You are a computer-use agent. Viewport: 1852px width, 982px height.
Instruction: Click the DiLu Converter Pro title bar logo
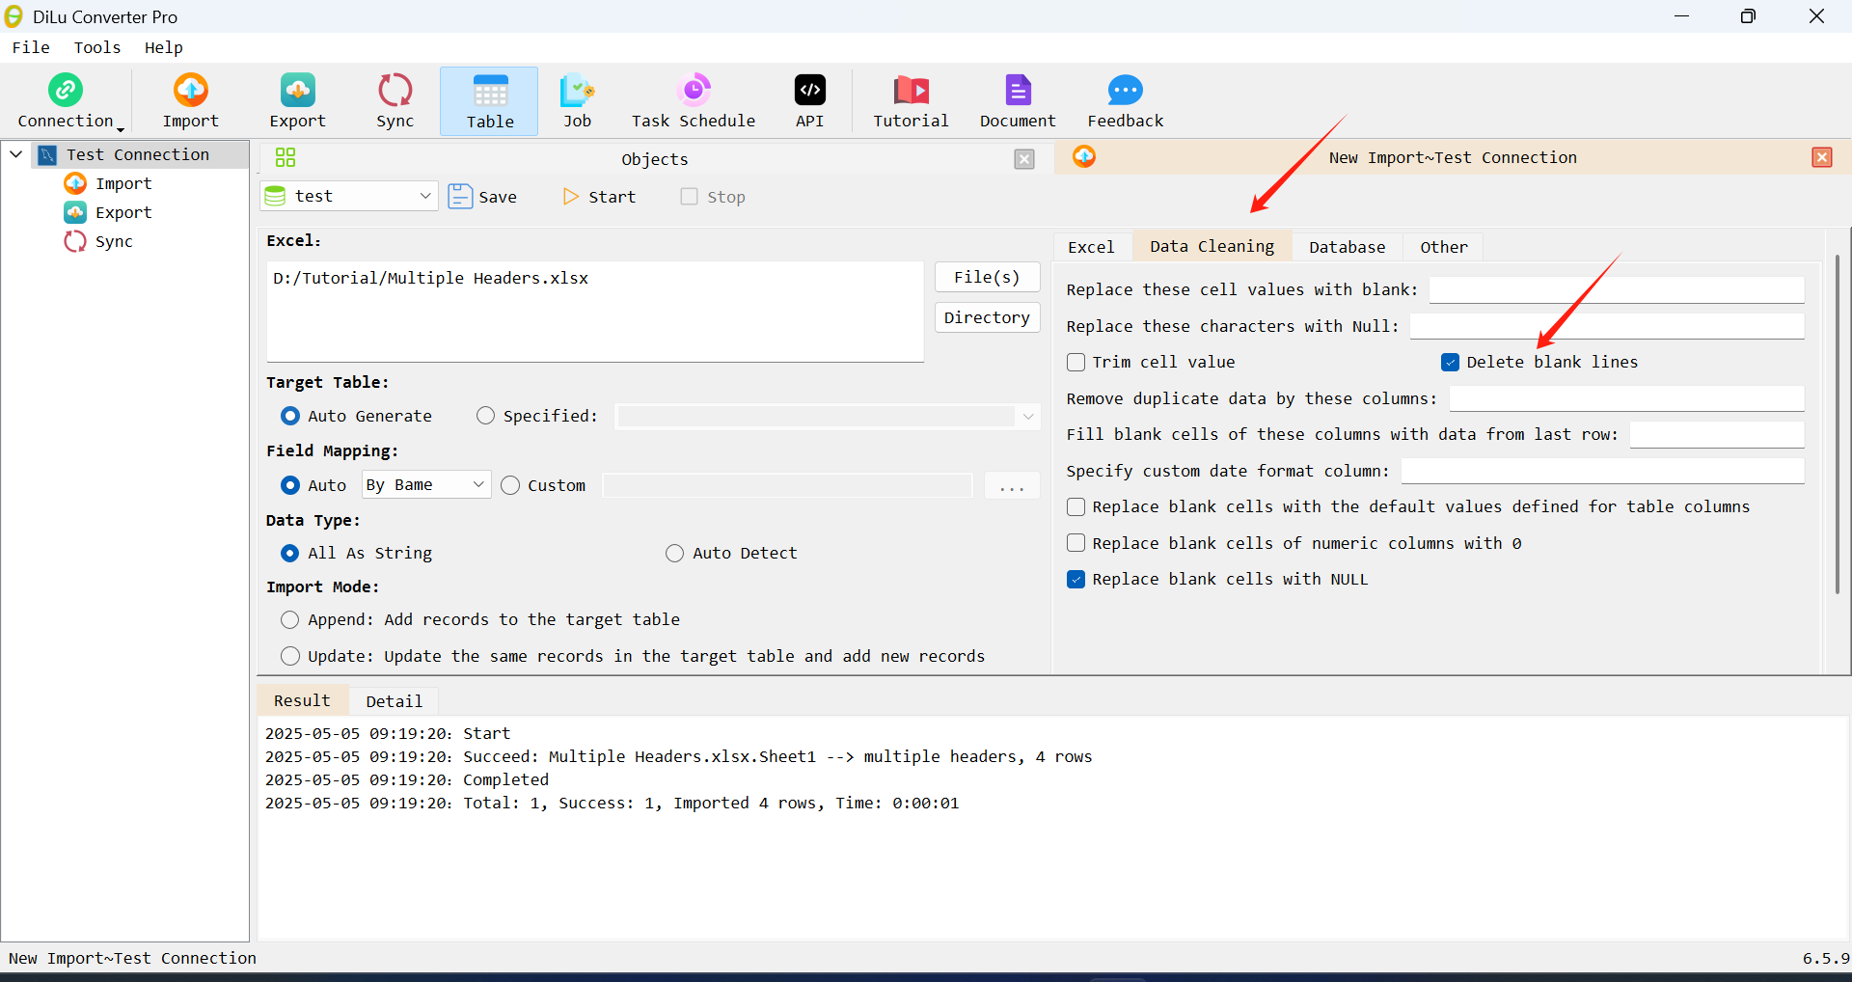[x=14, y=16]
